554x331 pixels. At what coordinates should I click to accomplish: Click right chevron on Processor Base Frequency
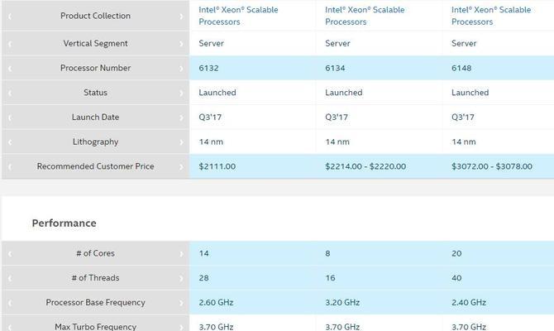pyautogui.click(x=181, y=303)
